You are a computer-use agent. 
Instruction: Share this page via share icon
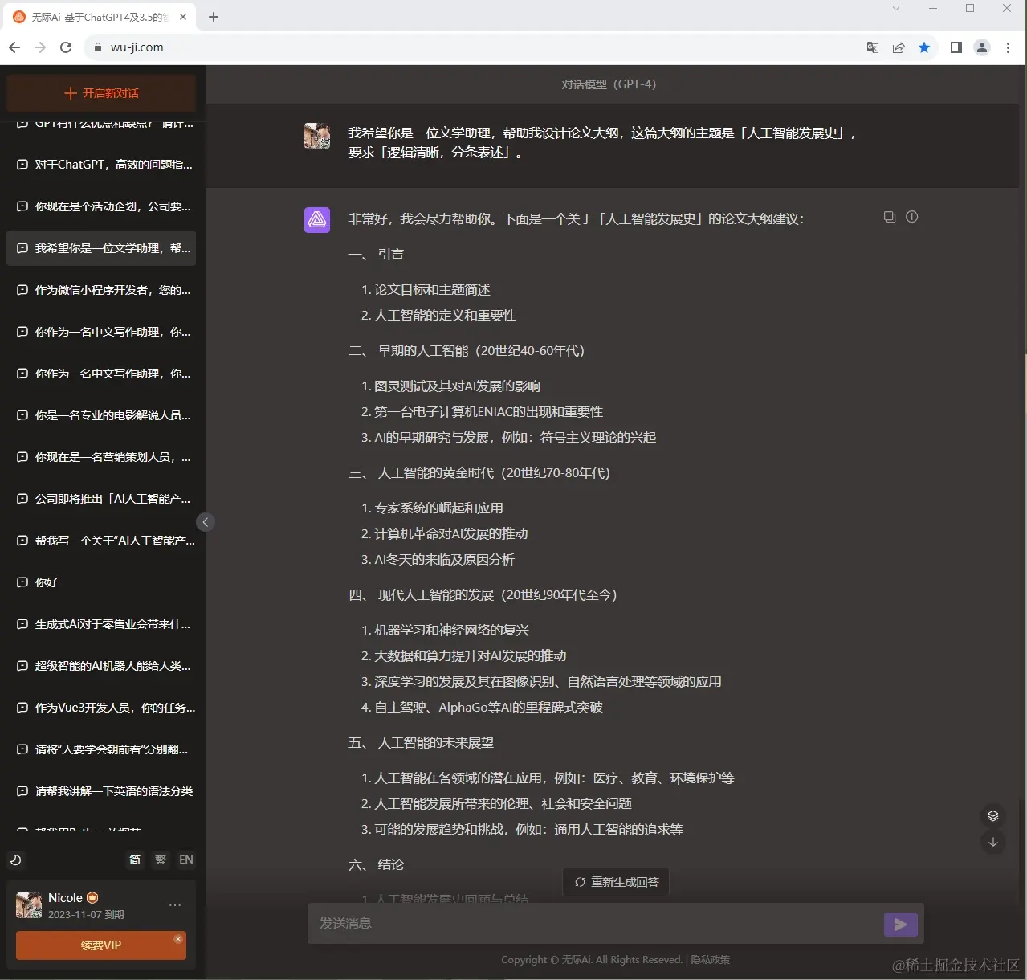[899, 47]
